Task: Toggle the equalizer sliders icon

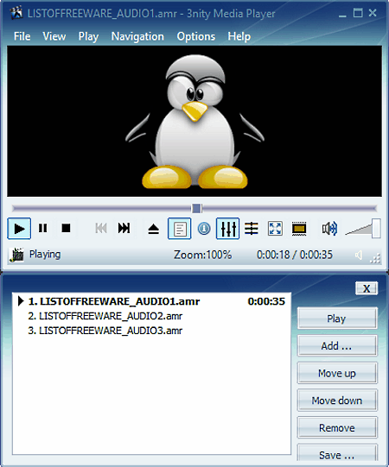Action: 228,229
